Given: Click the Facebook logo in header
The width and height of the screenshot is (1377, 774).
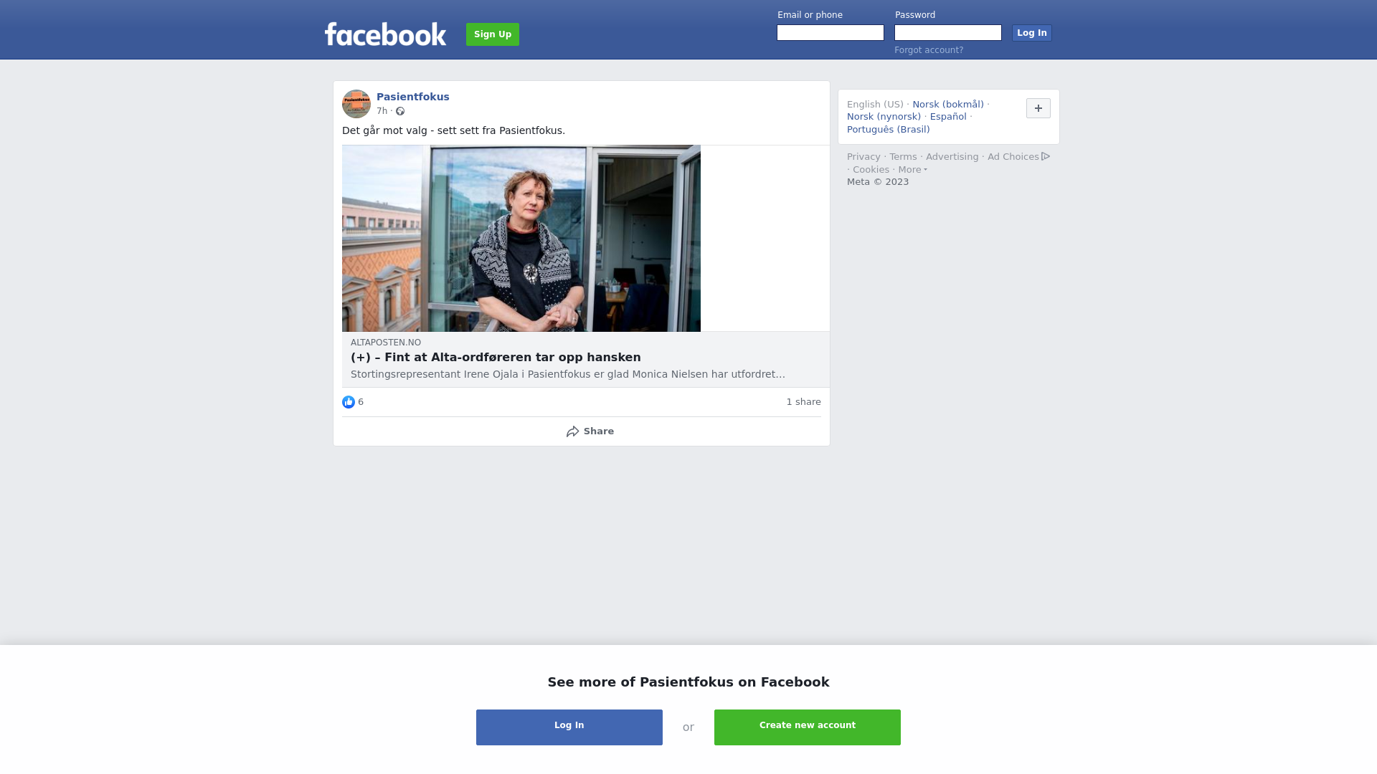Looking at the screenshot, I should point(385,34).
